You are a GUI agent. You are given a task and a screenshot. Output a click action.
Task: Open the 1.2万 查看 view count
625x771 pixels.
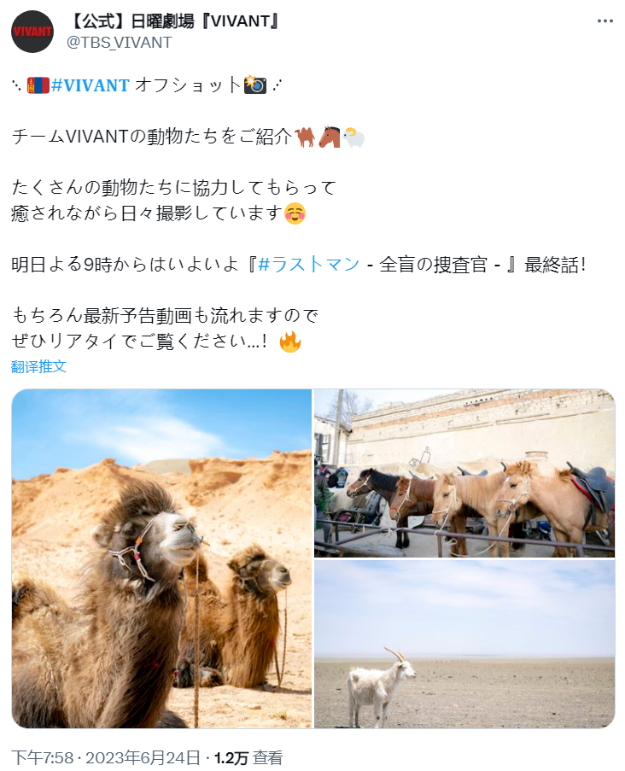[x=248, y=757]
